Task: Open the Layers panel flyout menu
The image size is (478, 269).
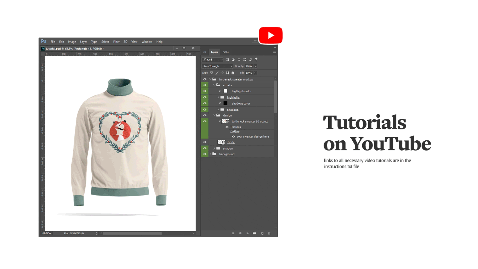Action: point(274,52)
